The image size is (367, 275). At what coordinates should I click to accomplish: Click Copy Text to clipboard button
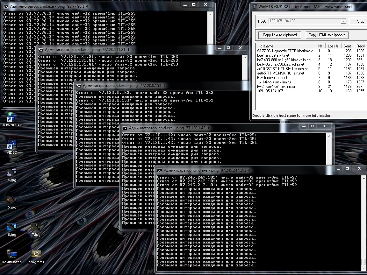pyautogui.click(x=280, y=35)
